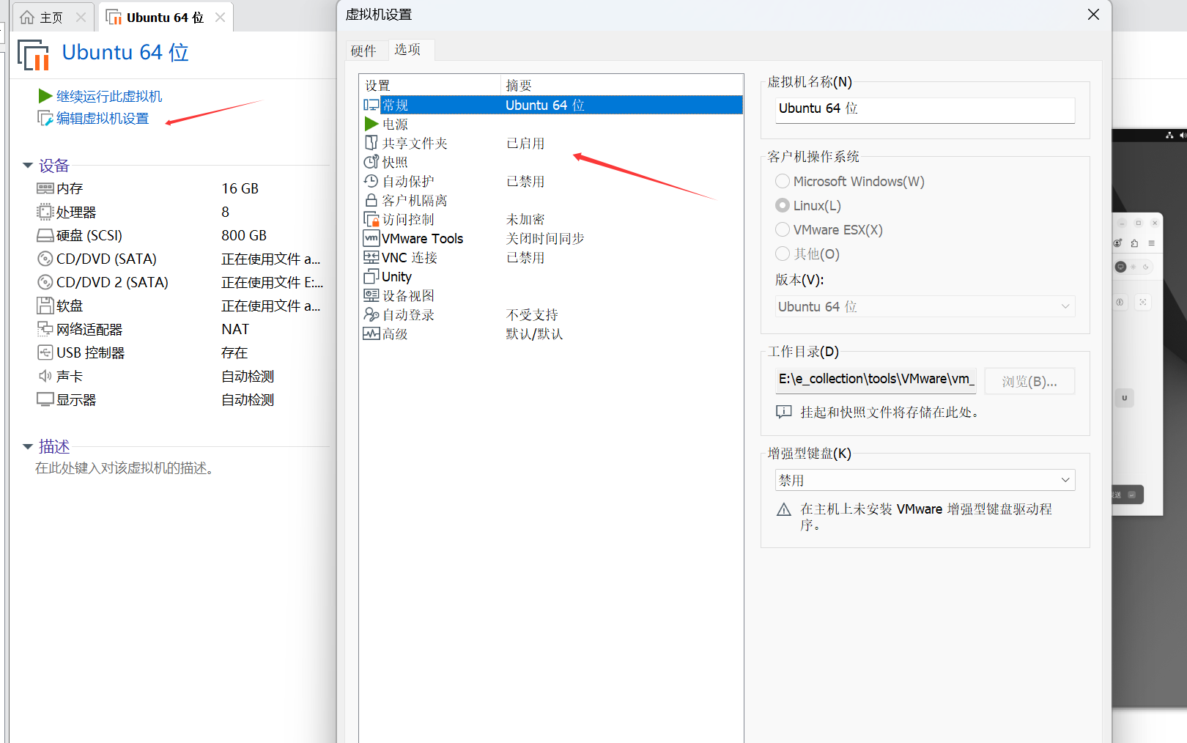Click the 显示器 display monitor icon
The image size is (1187, 743).
click(x=45, y=400)
